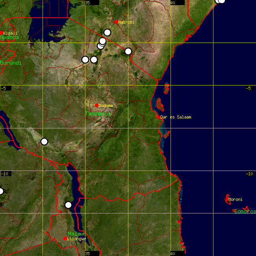Click the Tanzania country label

[98, 114]
